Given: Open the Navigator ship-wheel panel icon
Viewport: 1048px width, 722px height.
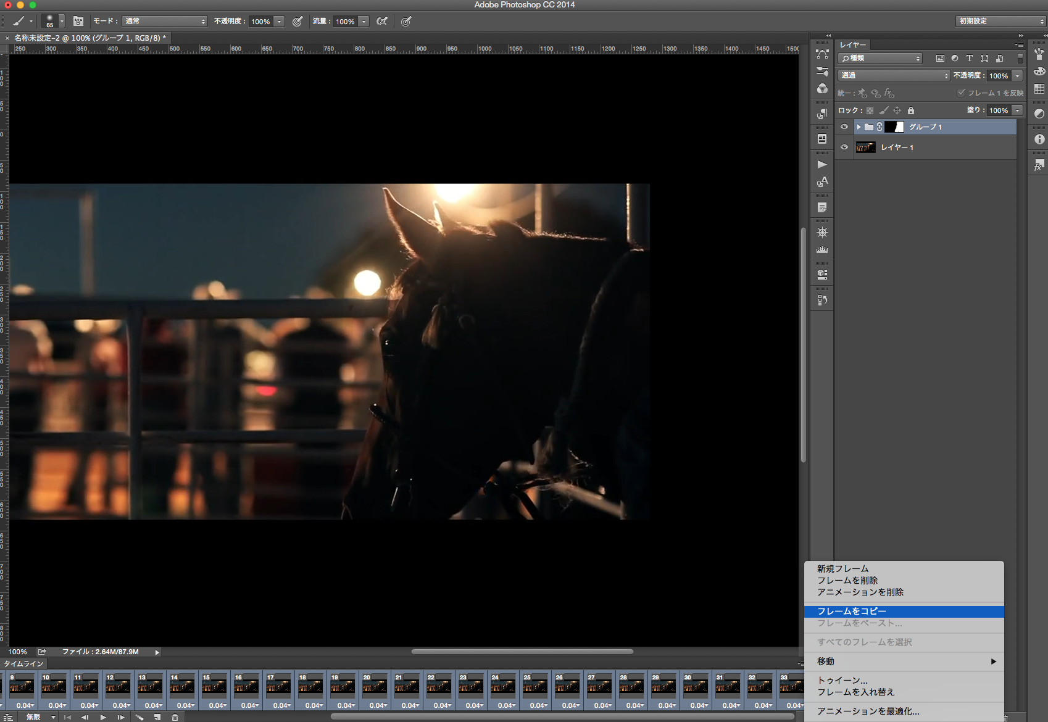Looking at the screenshot, I should pyautogui.click(x=822, y=233).
